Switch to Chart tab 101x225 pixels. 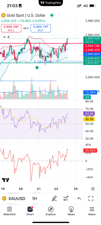point(30,211)
